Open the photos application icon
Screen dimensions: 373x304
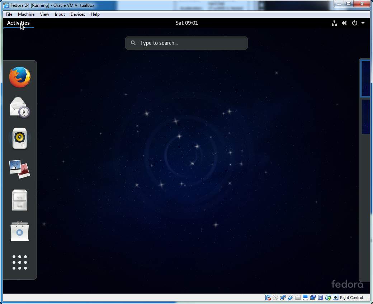(x=20, y=169)
